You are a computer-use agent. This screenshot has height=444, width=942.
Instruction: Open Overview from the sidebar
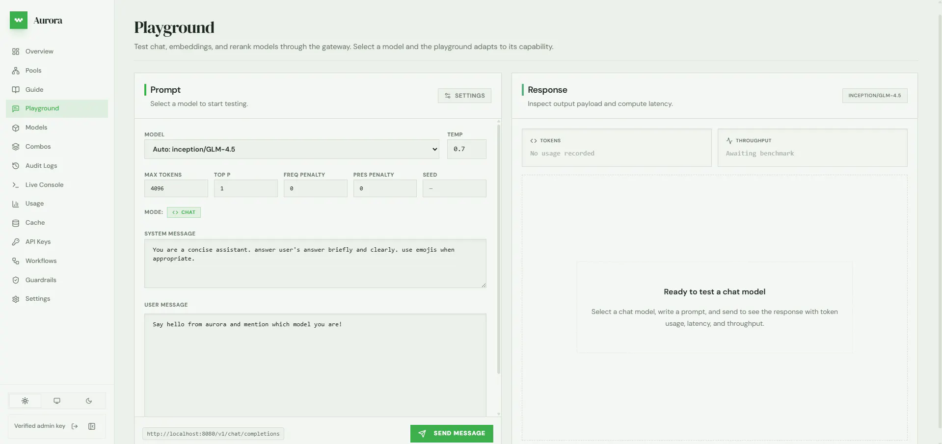pyautogui.click(x=57, y=52)
